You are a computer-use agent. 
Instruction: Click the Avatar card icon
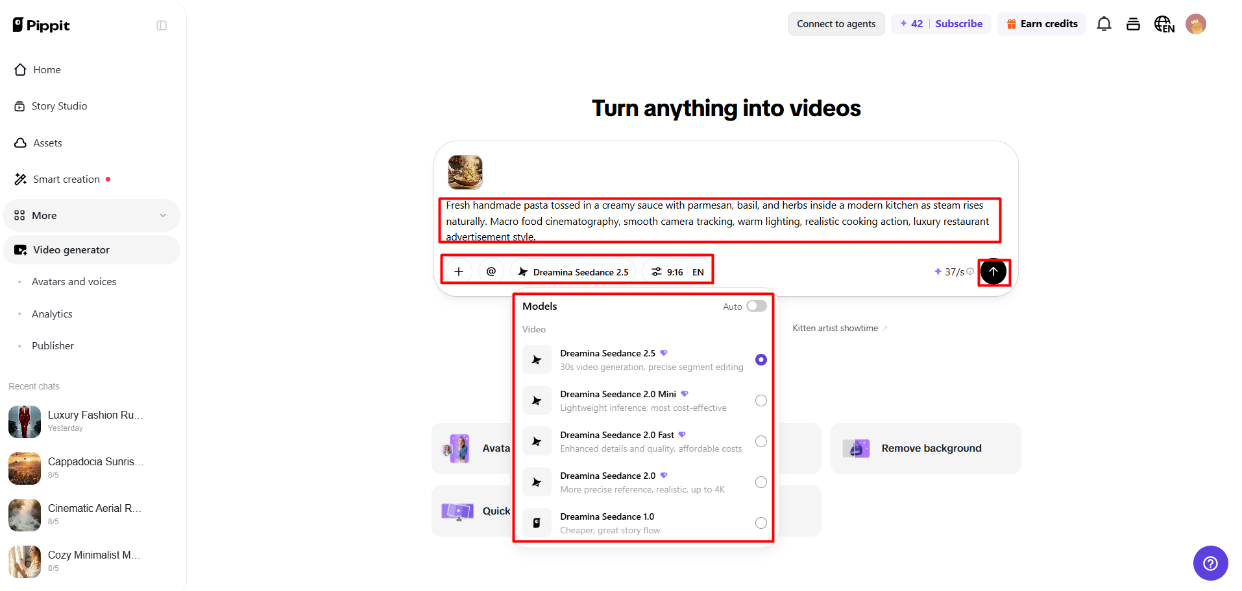[456, 448]
